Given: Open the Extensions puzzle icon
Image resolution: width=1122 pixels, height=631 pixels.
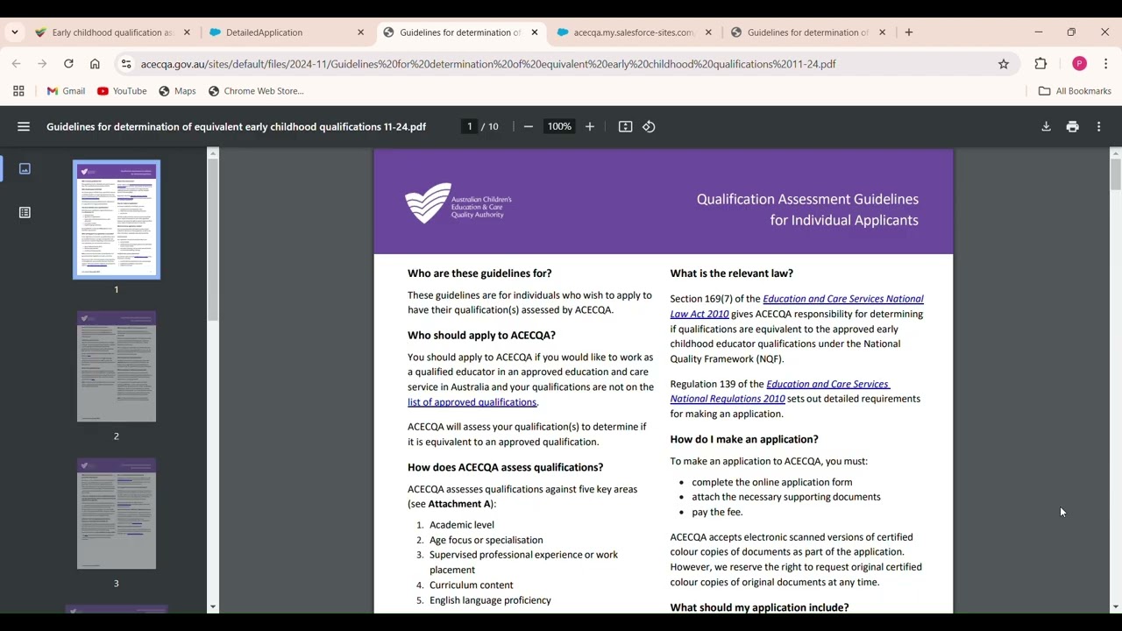Looking at the screenshot, I should pyautogui.click(x=1040, y=64).
